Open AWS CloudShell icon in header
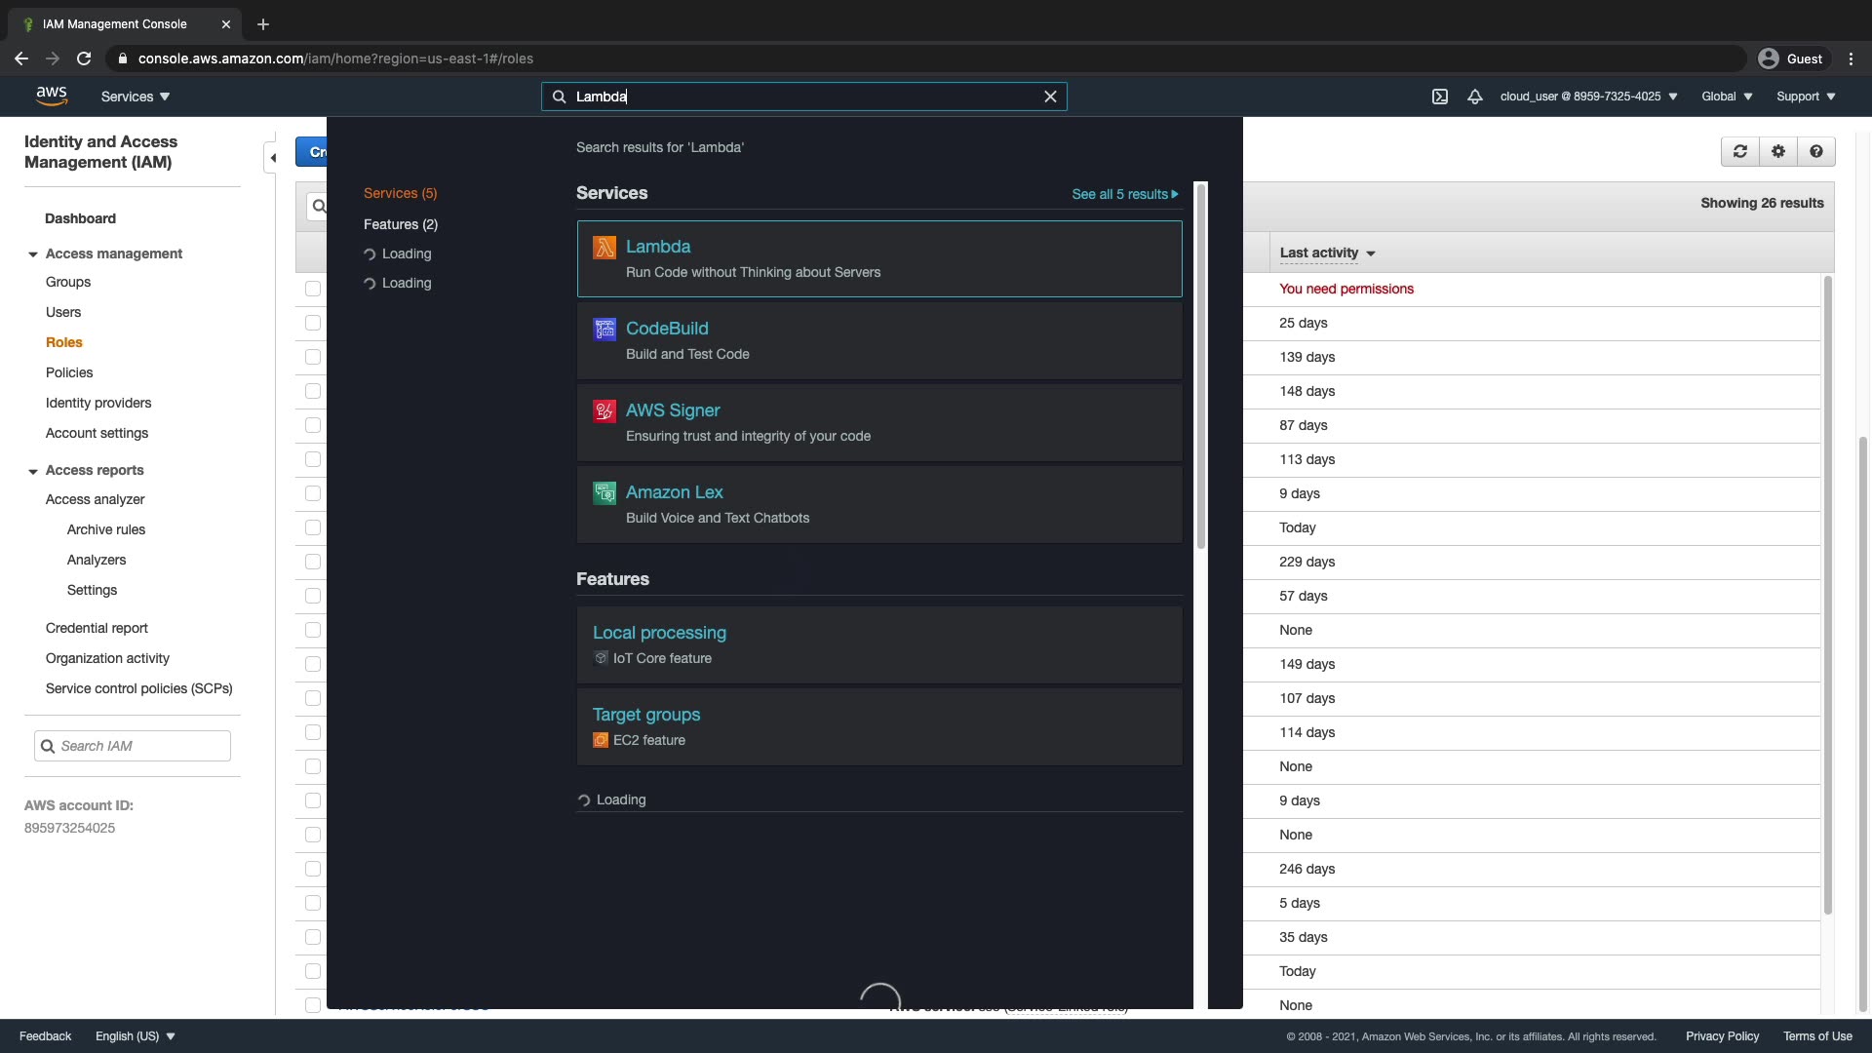Viewport: 1872px width, 1053px height. click(1439, 97)
